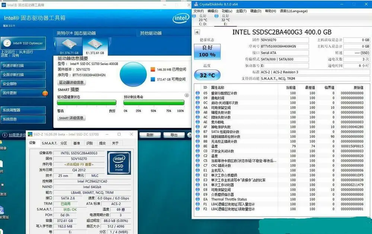Click the 序列号 field BTTV5100036H400HGN in CrystalDiskInfo
The width and height of the screenshot is (372, 234).
[x=285, y=46]
